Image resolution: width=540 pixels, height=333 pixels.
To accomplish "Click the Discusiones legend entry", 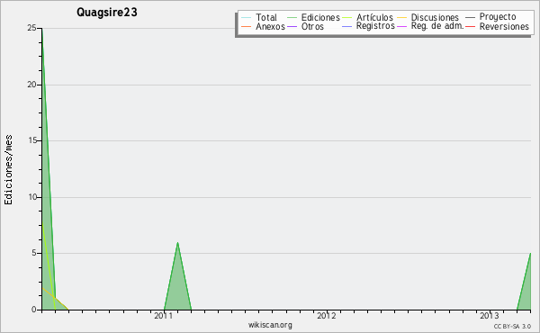I will point(428,17).
